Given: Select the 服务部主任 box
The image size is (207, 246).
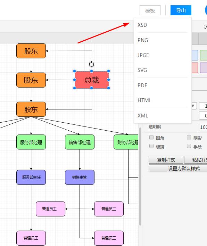Looking at the screenshot, I should (31, 177).
